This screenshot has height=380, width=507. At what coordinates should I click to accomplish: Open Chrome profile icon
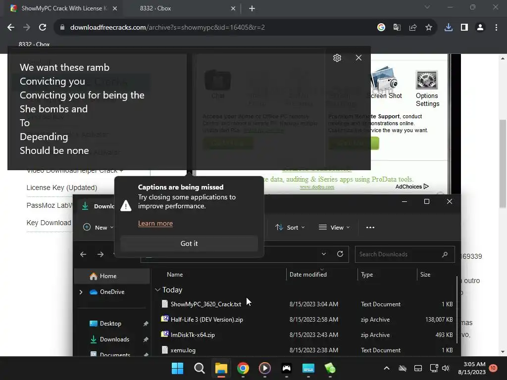point(480,28)
